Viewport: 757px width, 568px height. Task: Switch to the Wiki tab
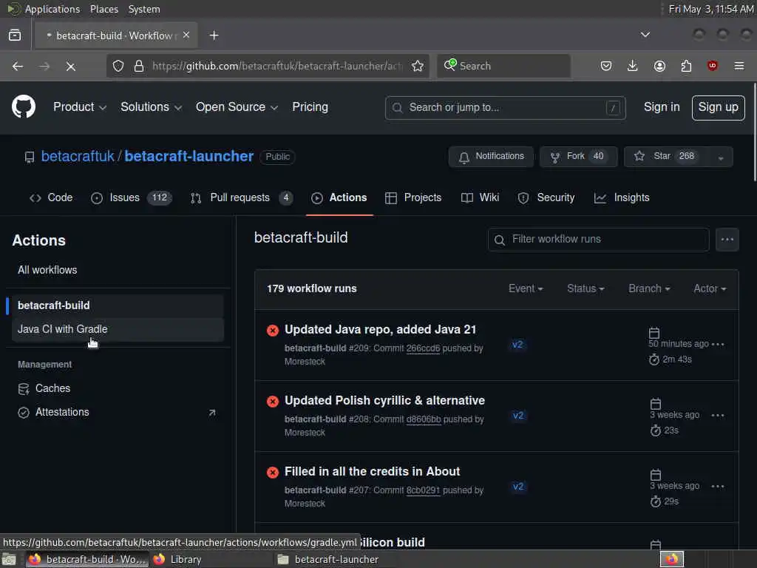(480, 197)
